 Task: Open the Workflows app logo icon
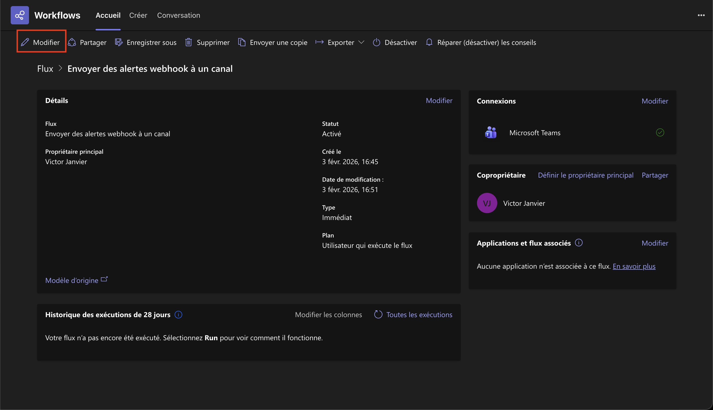(x=20, y=15)
